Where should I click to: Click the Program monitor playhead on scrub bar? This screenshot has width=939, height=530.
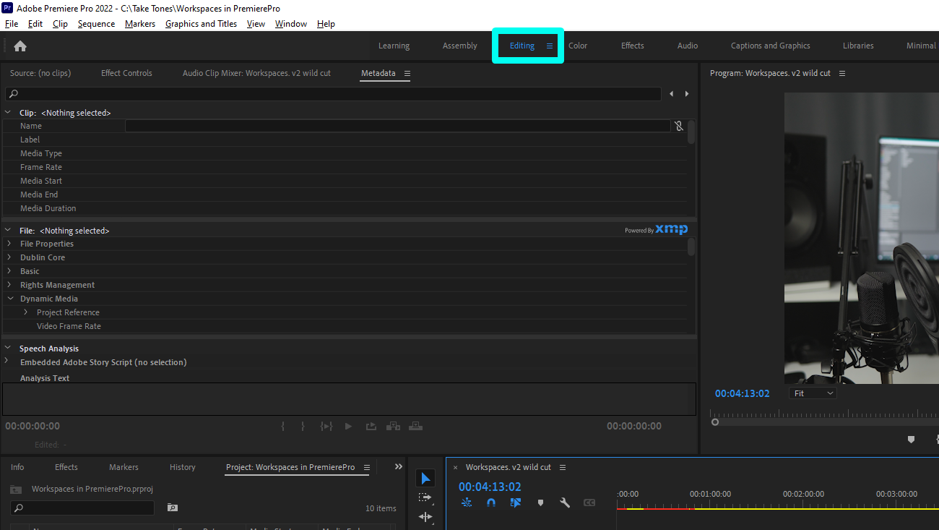point(715,422)
